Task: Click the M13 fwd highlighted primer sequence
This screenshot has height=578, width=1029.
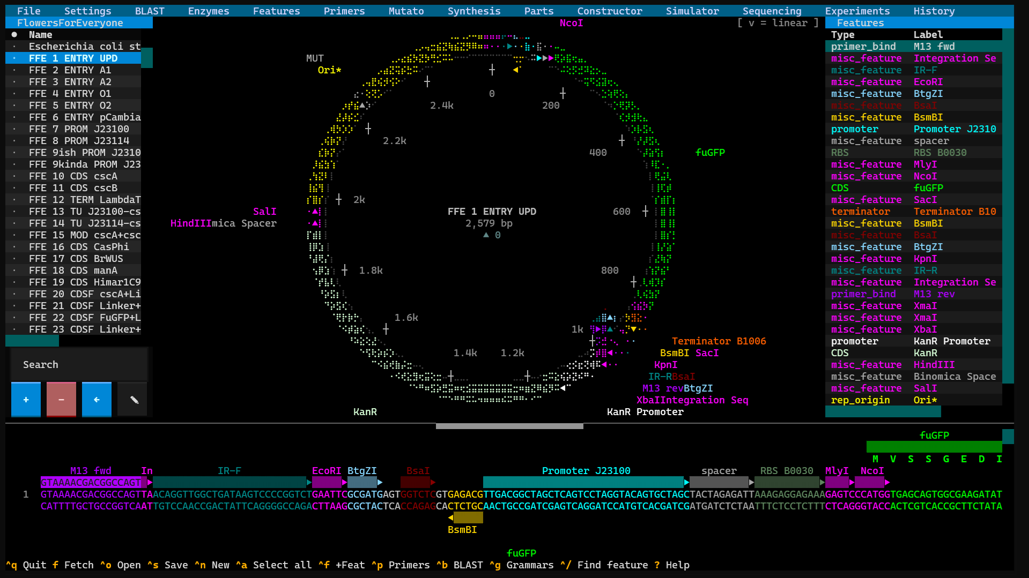Action: click(91, 482)
